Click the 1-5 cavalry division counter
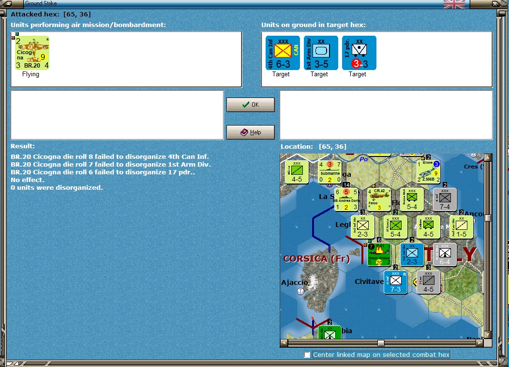The width and height of the screenshot is (509, 367). tap(461, 227)
